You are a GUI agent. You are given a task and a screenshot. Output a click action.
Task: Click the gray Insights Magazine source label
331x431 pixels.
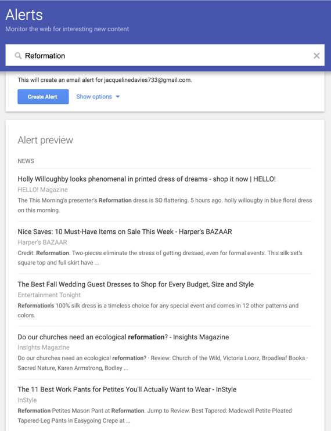click(44, 347)
